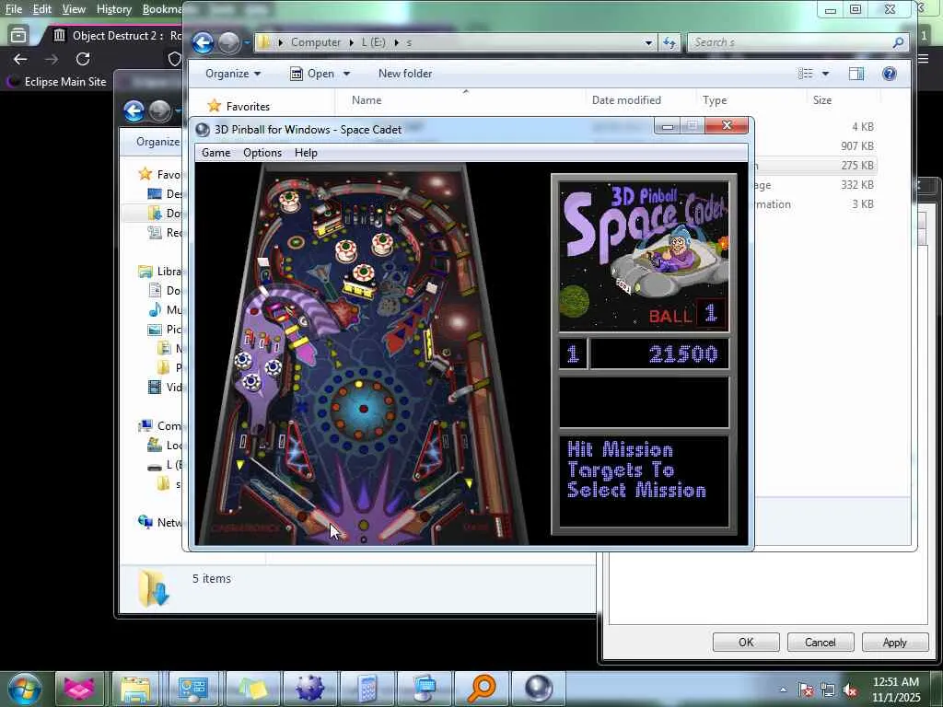Open the Firefox History menu
The image size is (943, 707).
point(113,9)
